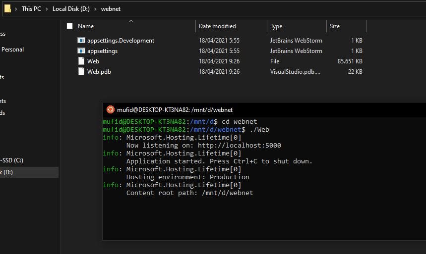Expand the chevron before This PC in the address bar
This screenshot has width=426, height=254.
click(16, 9)
